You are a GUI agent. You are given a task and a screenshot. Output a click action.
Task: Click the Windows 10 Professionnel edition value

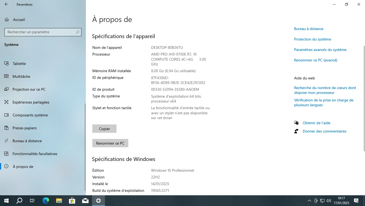173,170
